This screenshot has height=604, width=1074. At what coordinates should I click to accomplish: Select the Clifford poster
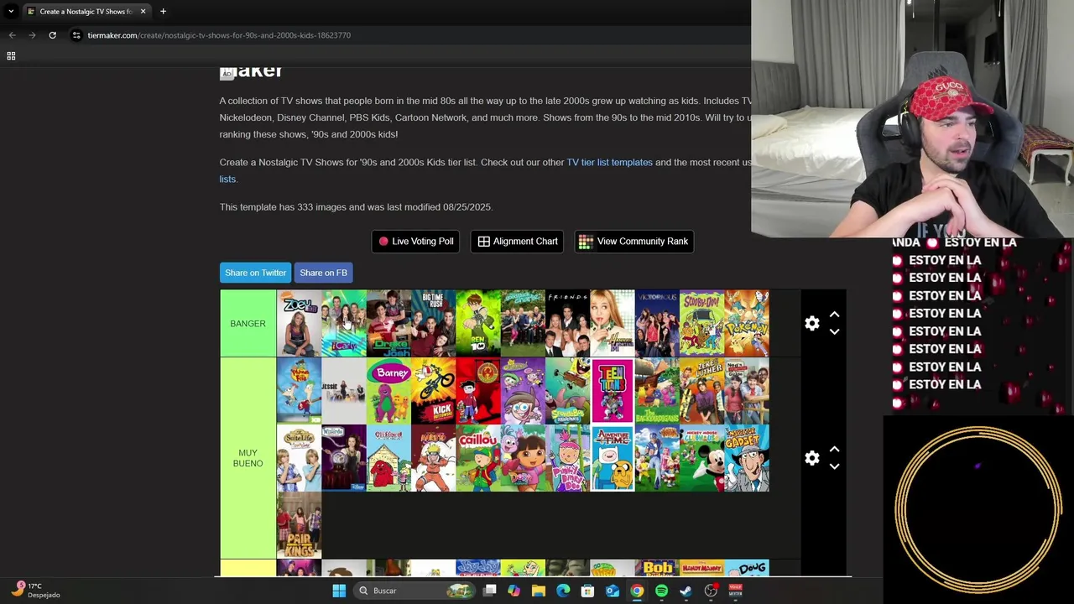point(388,458)
